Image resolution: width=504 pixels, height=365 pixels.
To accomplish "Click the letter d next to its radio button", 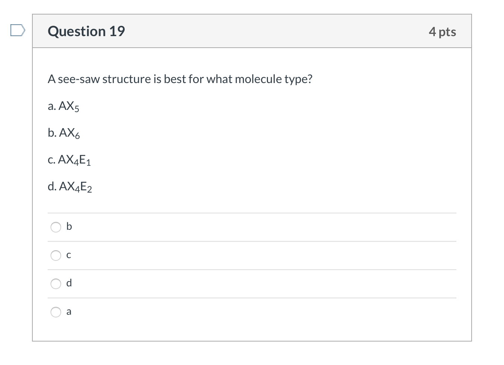I will pyautogui.click(x=69, y=283).
